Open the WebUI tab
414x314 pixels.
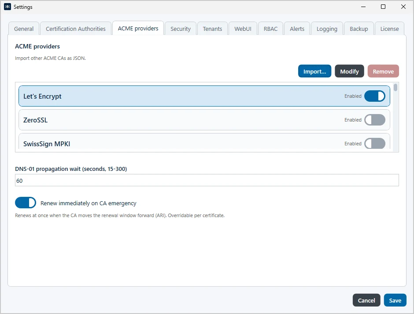243,29
